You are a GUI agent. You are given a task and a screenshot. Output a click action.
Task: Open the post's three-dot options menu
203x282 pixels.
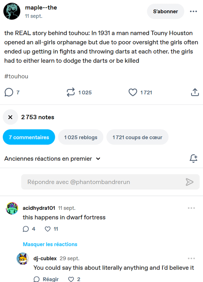(193, 11)
